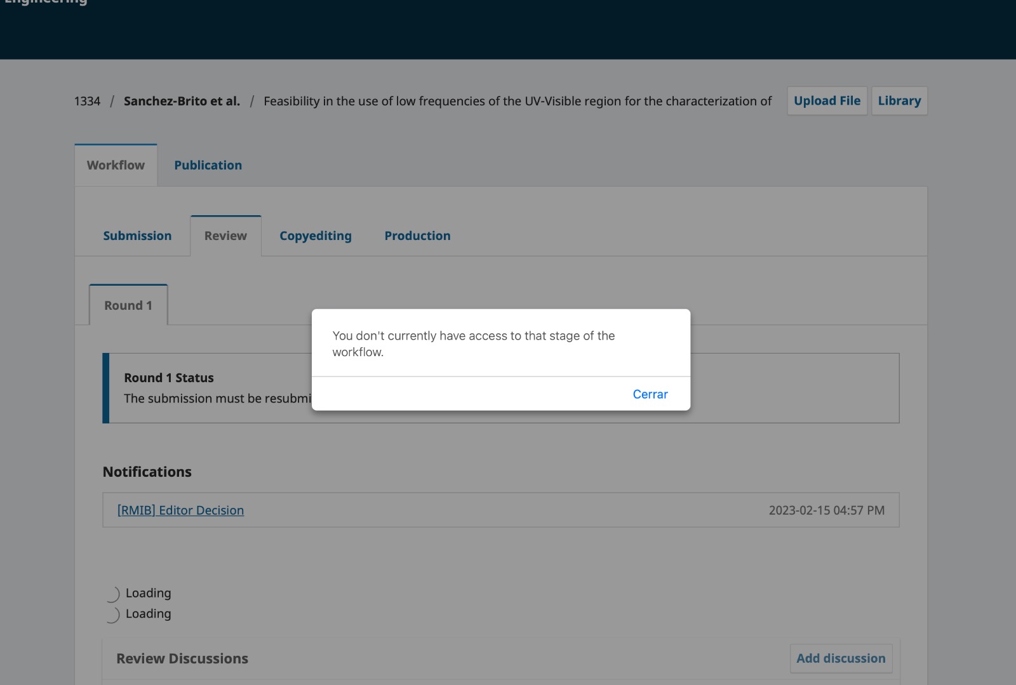1016x685 pixels.
Task: Click the second Loading spinner icon
Action: click(x=112, y=615)
